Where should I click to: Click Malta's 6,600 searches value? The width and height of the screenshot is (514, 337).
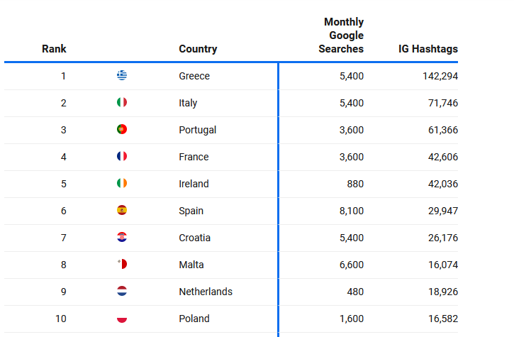click(x=352, y=265)
